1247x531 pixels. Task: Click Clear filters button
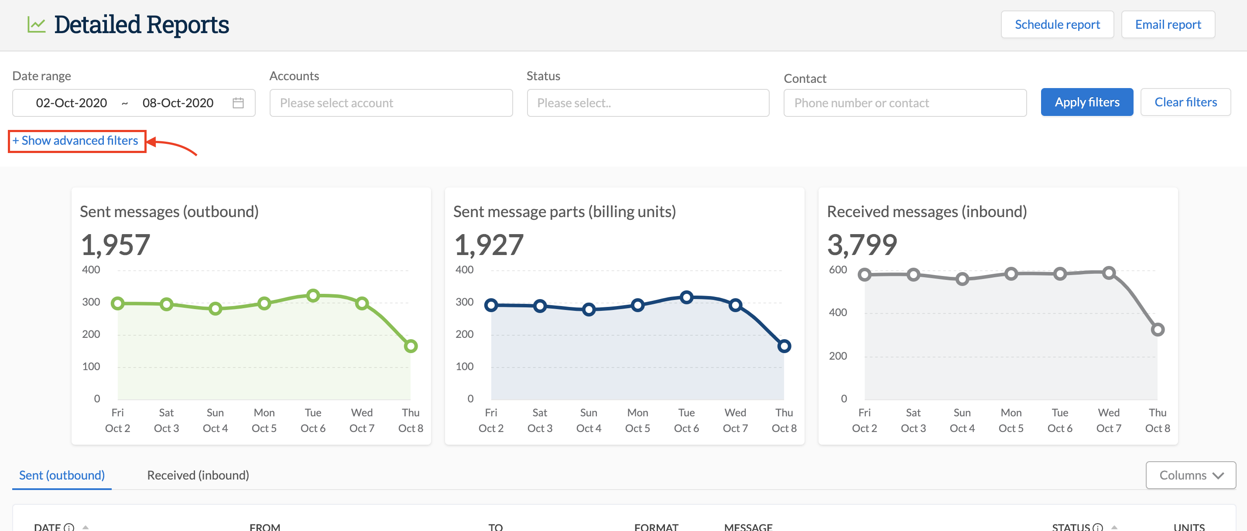[1185, 102]
